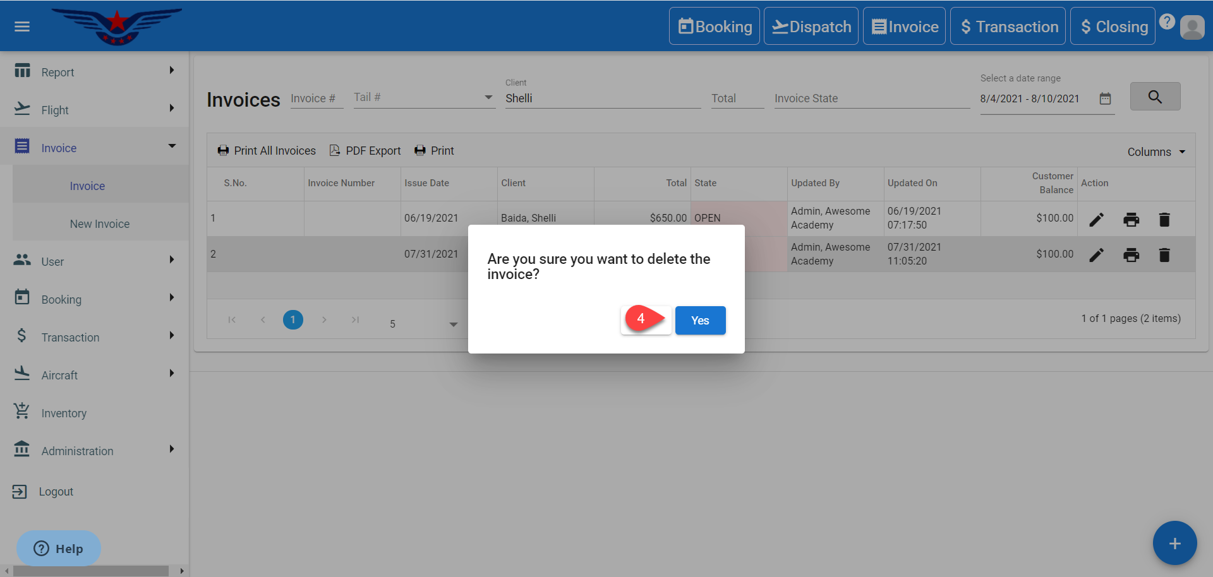Click the hamburger menu icon
Viewport: 1213px width, 577px height.
coord(22,27)
